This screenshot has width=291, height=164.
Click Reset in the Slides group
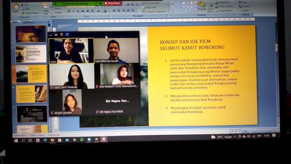tap(56, 8)
